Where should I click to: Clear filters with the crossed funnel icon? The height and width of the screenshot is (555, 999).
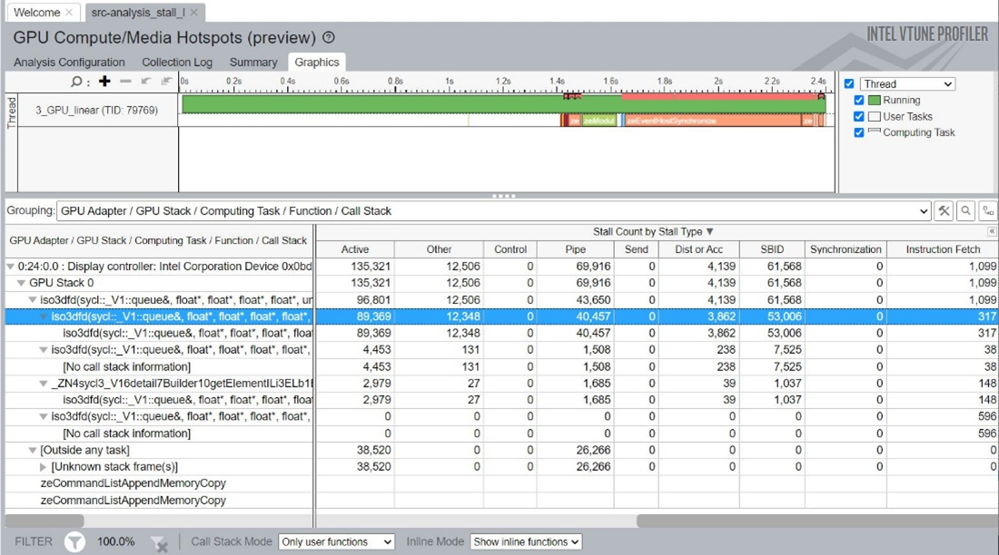160,543
